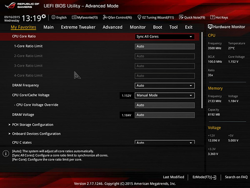Click the CPU Core Voltage Override field
This screenshot has width=250, height=188.
pyautogui.click(x=165, y=105)
